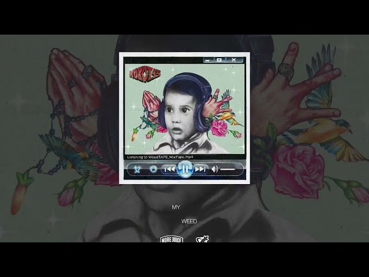Pause playback with the round blue button
This screenshot has width=369, height=277.
coord(185,169)
